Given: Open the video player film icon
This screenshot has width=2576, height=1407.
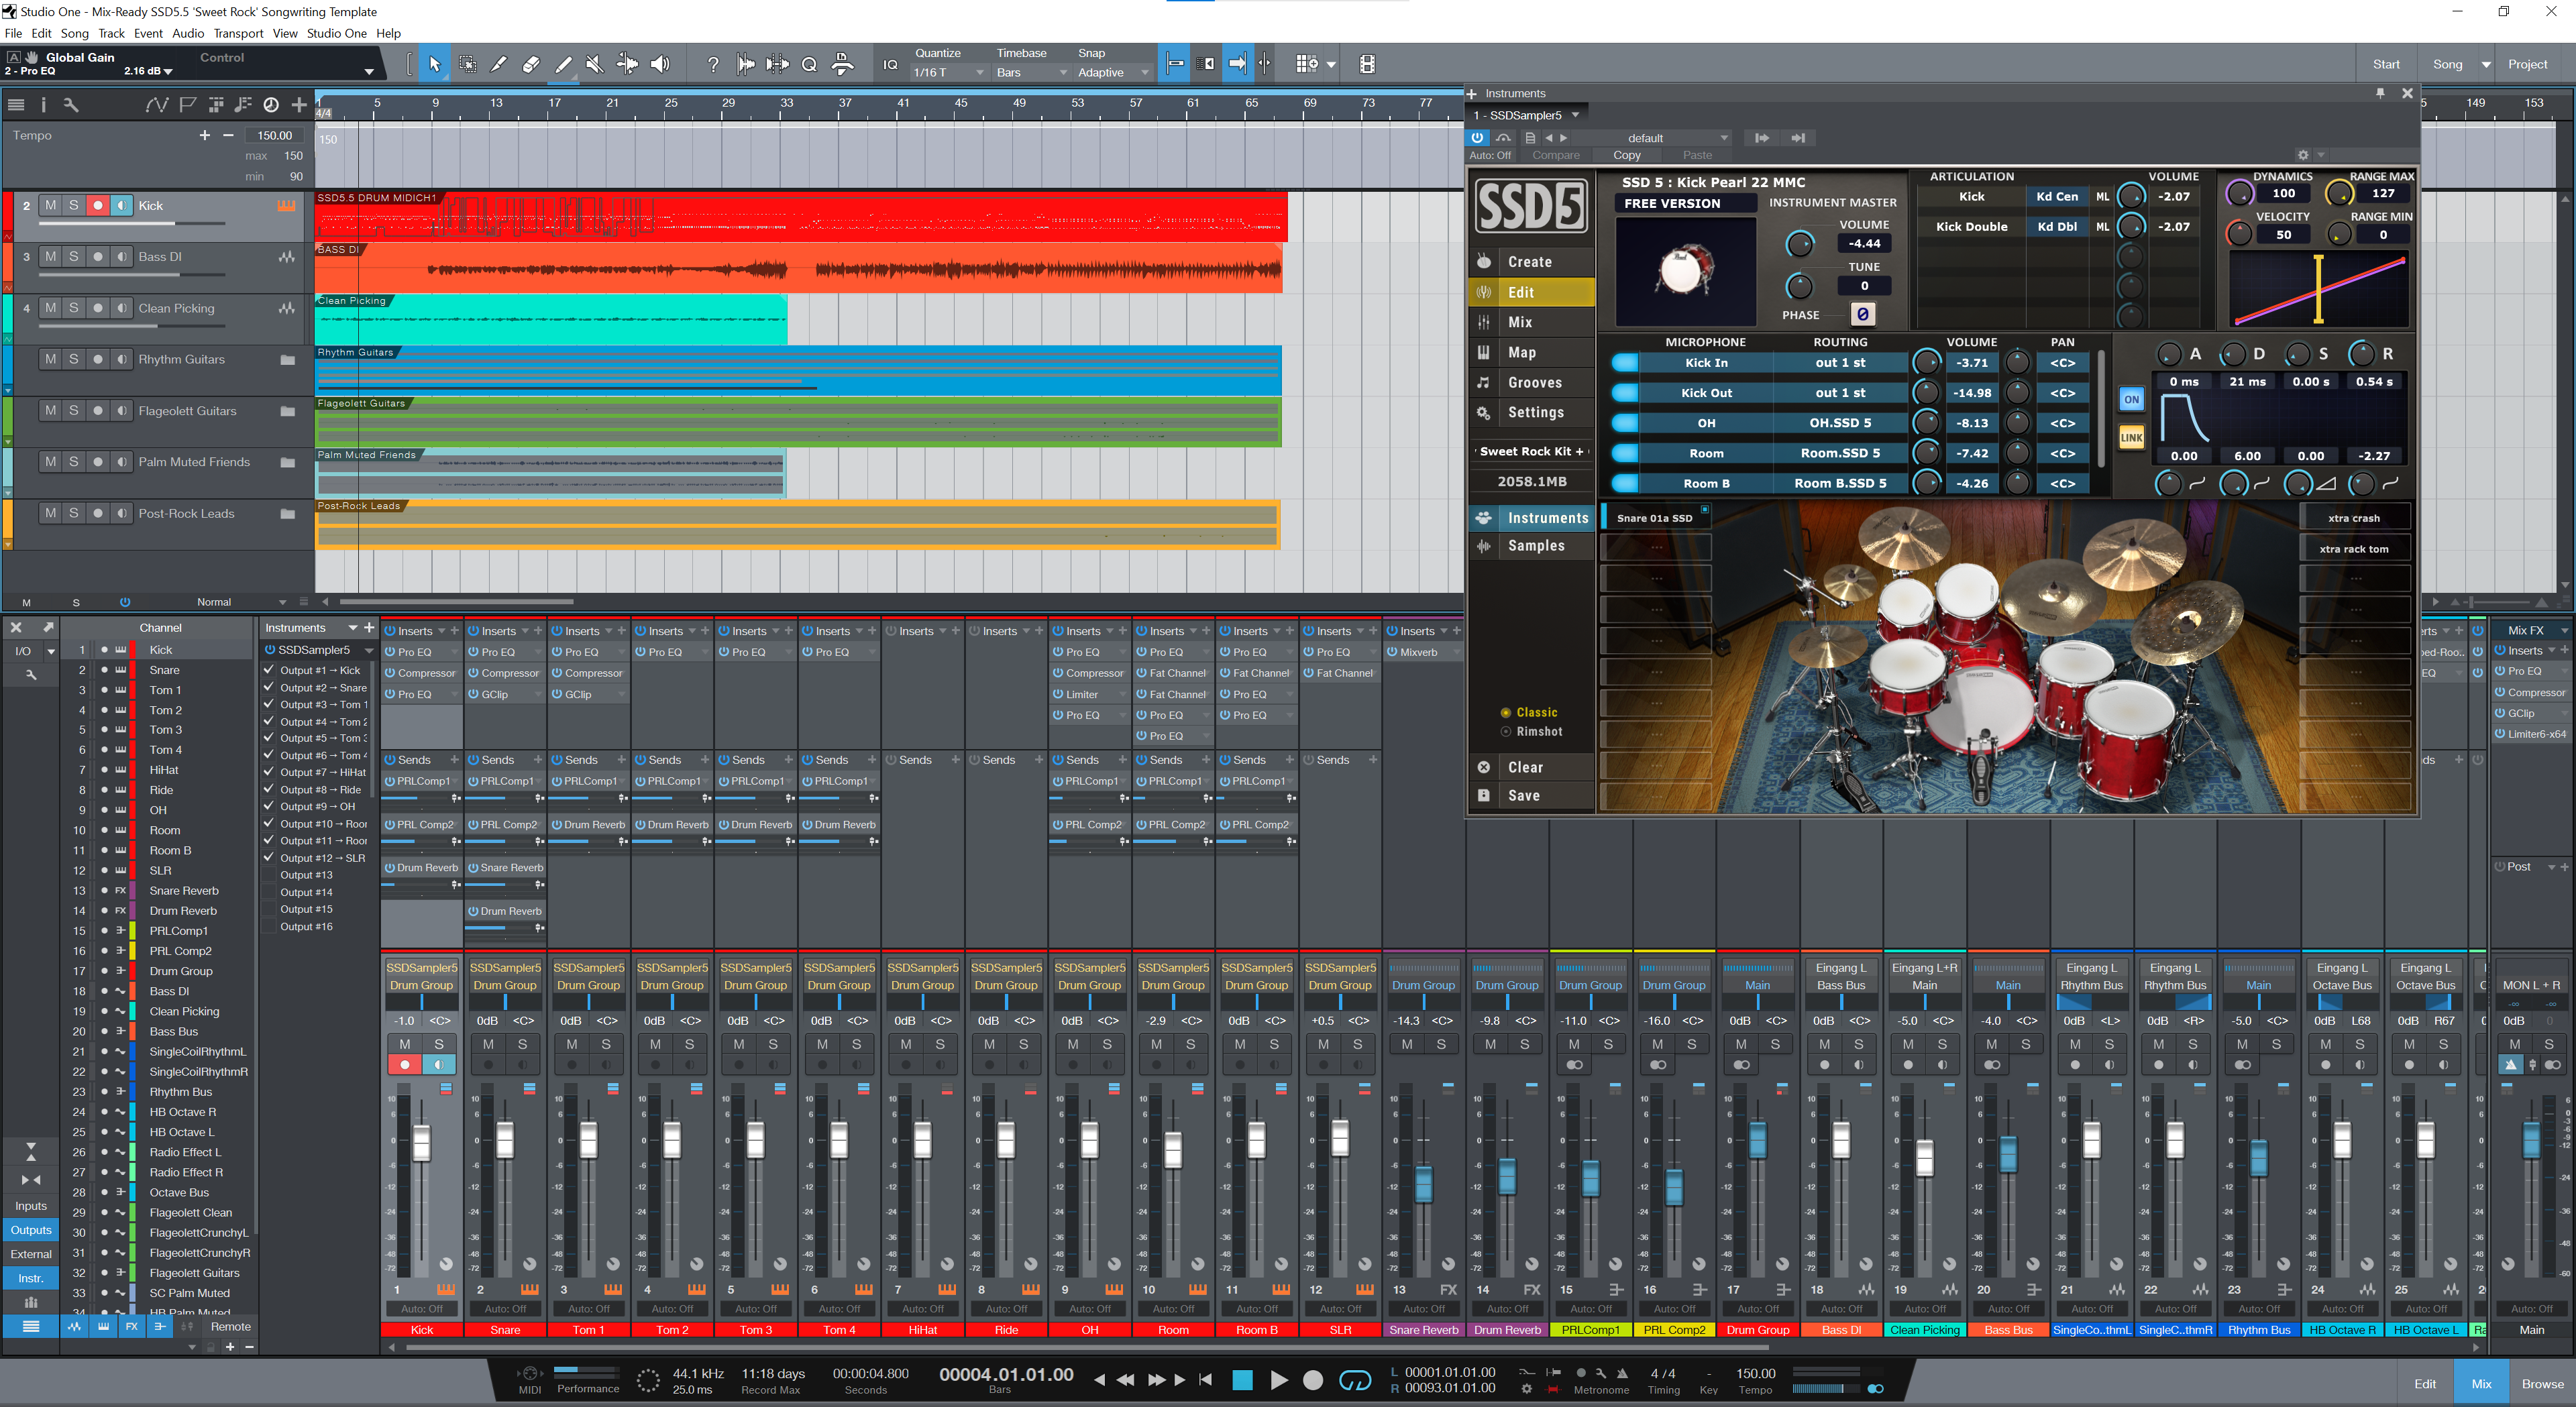Looking at the screenshot, I should click(x=1367, y=64).
